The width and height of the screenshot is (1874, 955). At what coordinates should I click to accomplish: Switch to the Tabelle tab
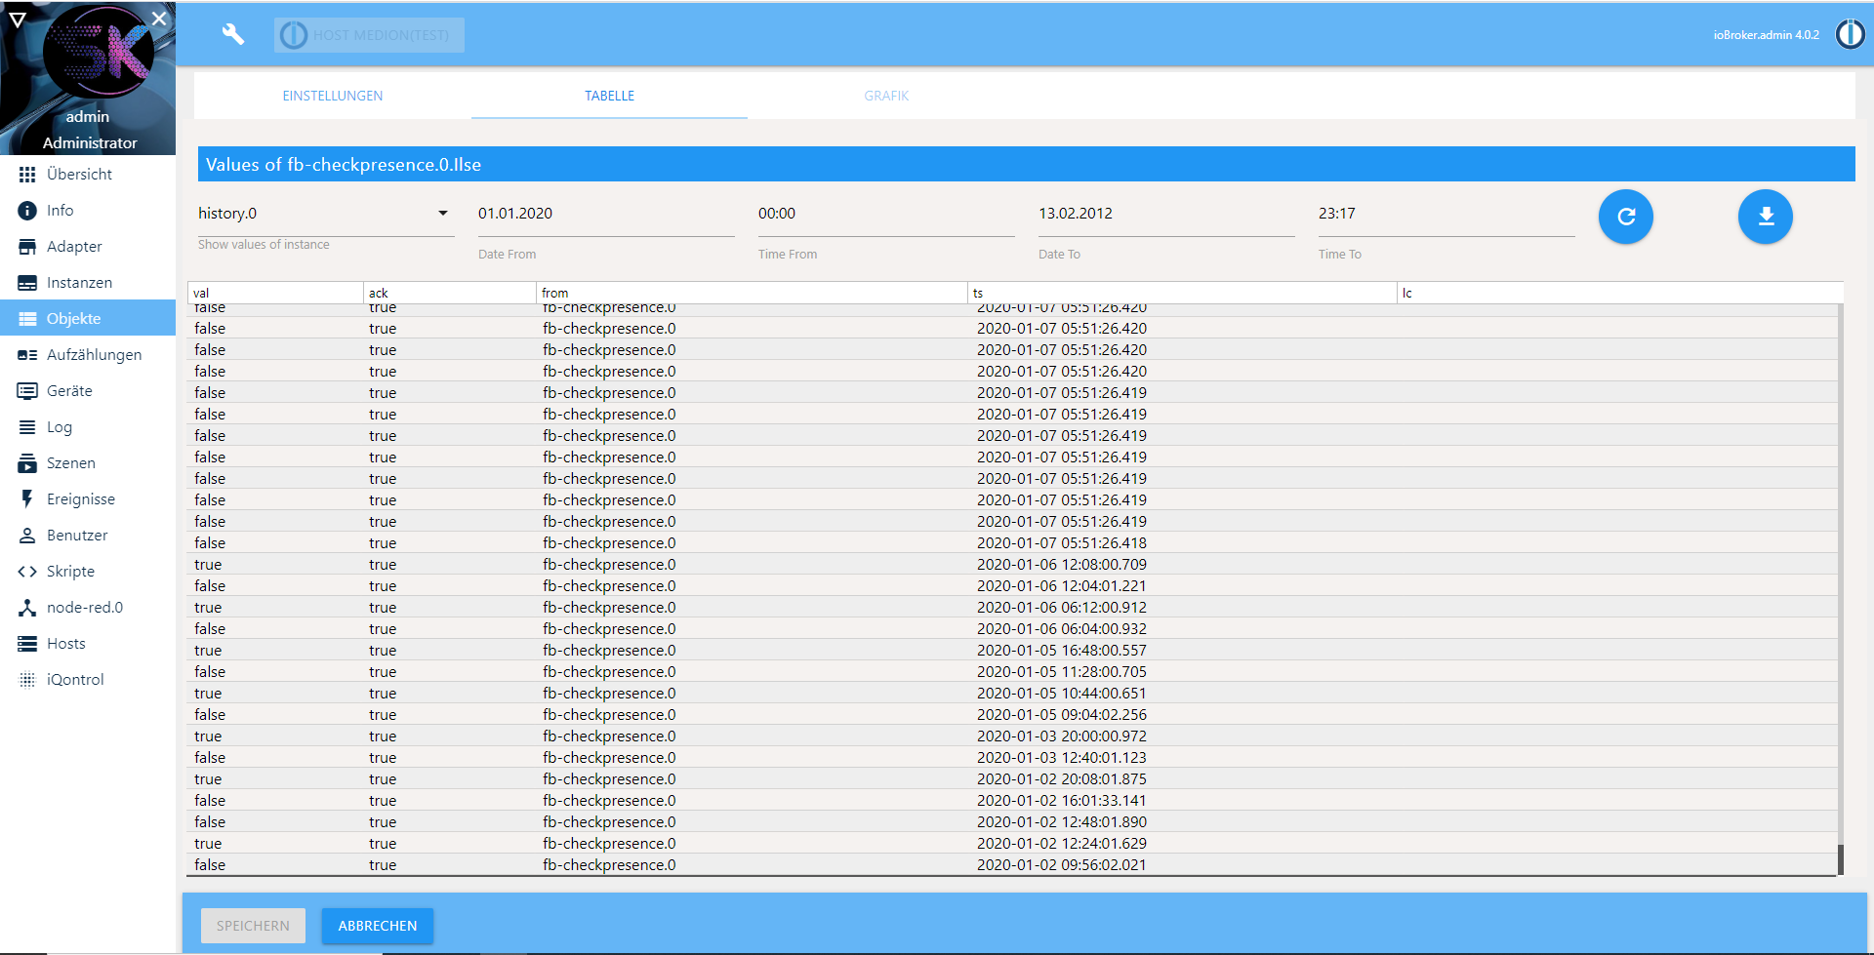coord(609,96)
